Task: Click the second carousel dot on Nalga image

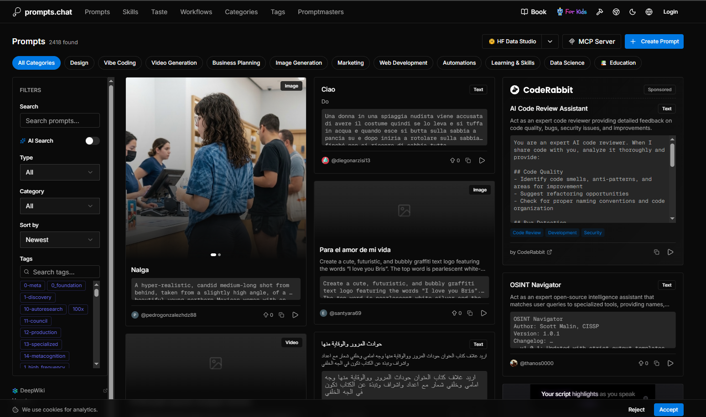Action: (x=219, y=255)
